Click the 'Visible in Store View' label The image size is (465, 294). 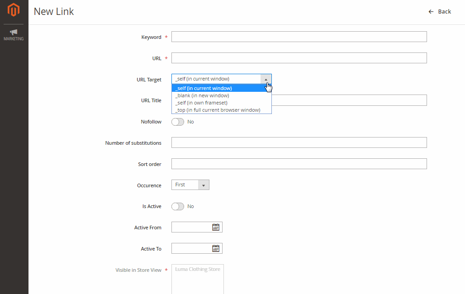click(x=138, y=270)
